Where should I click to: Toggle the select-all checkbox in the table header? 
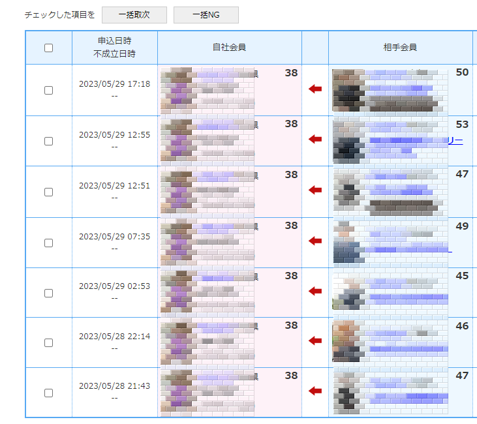(x=48, y=48)
